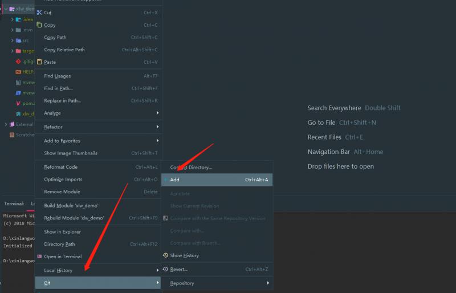
Task: Click the External Libraries icon
Action: 12,124
